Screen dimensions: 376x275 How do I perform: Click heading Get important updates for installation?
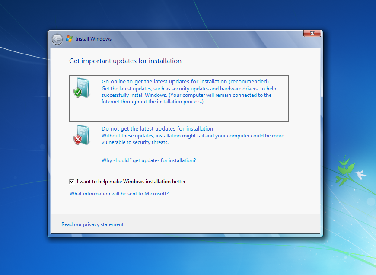pos(125,61)
